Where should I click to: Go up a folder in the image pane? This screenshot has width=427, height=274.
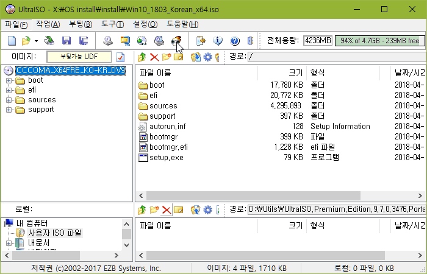coord(142,57)
